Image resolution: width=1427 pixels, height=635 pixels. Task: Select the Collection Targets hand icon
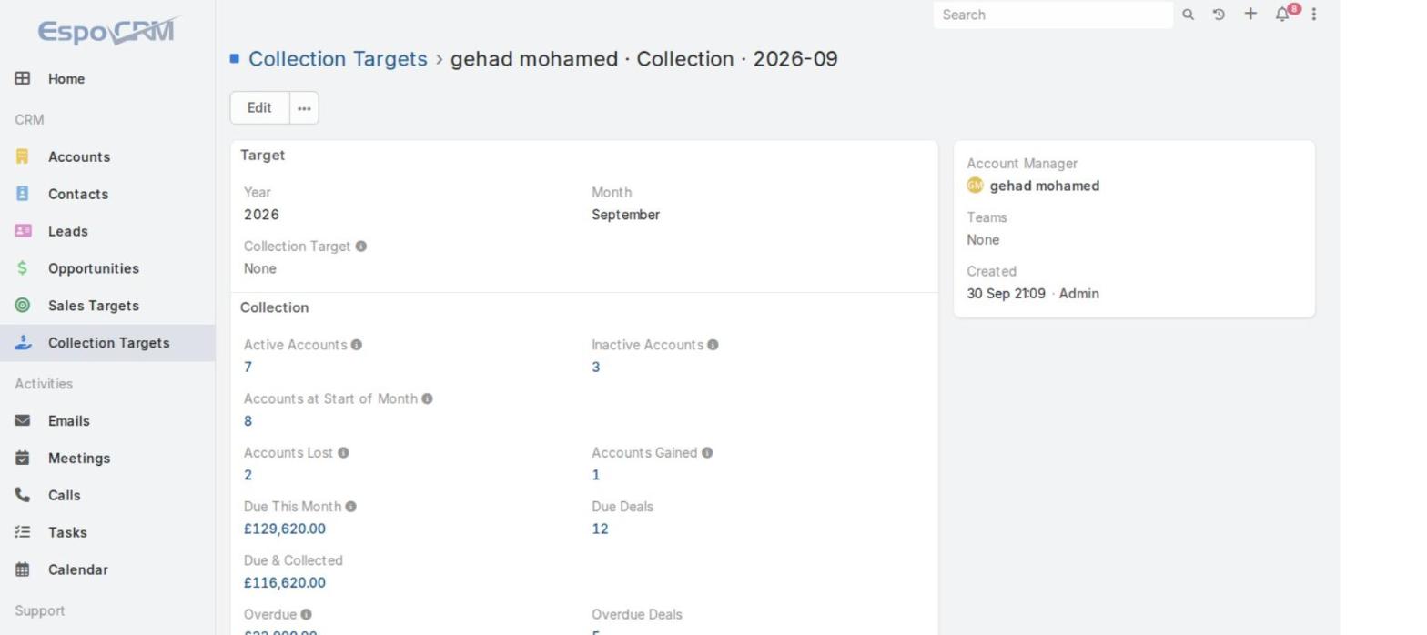point(23,343)
